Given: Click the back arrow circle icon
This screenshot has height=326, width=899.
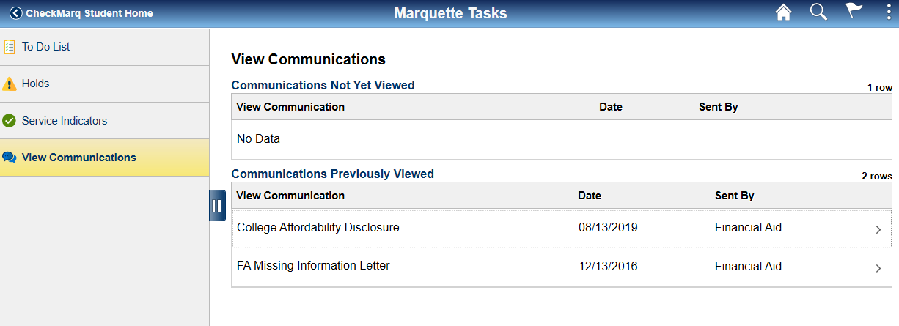Looking at the screenshot, I should pos(15,13).
